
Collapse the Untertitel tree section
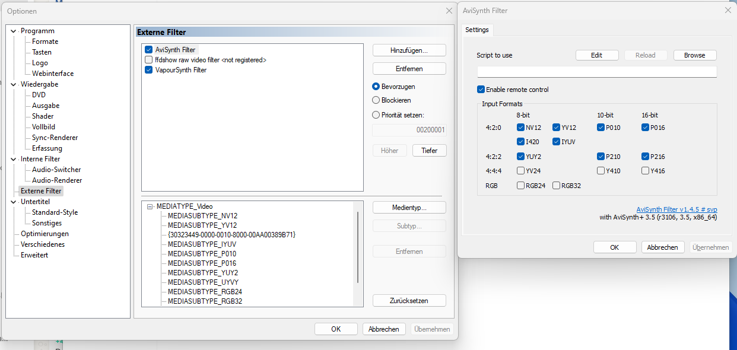coord(13,202)
